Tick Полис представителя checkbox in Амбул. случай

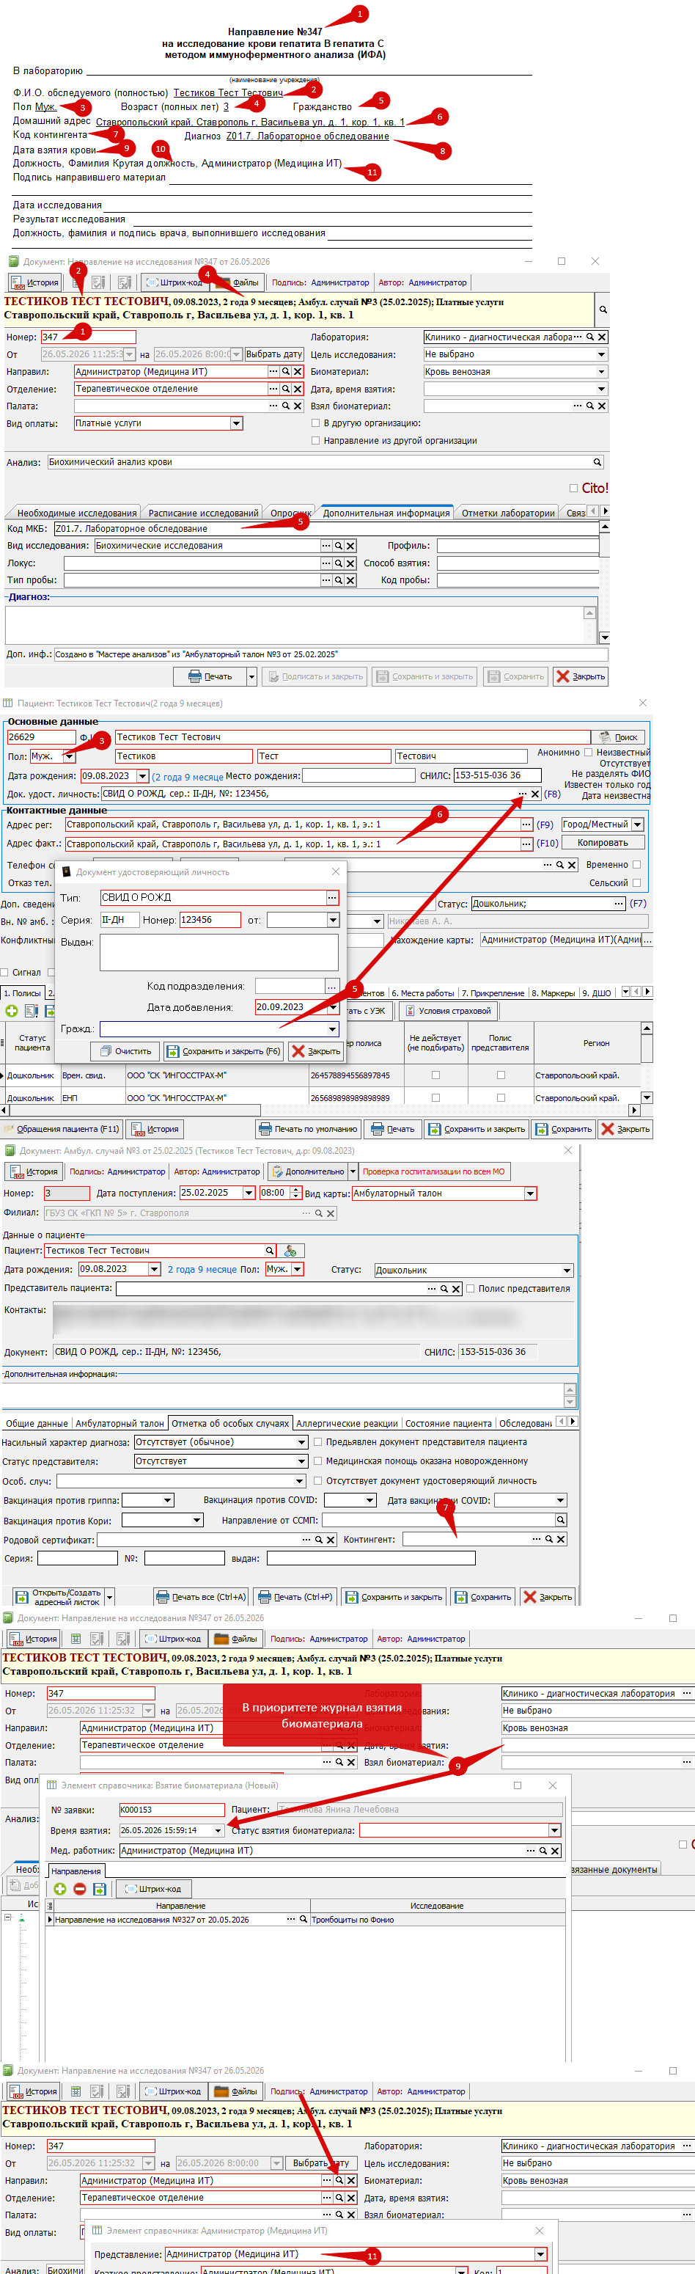coord(471,1288)
